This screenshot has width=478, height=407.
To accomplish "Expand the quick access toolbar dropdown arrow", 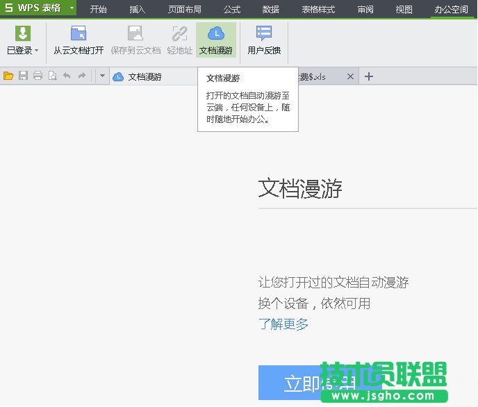I will (x=101, y=76).
